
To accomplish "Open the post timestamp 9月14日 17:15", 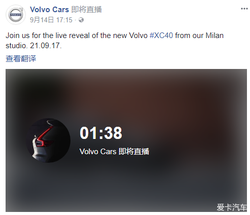I will [x=51, y=20].
